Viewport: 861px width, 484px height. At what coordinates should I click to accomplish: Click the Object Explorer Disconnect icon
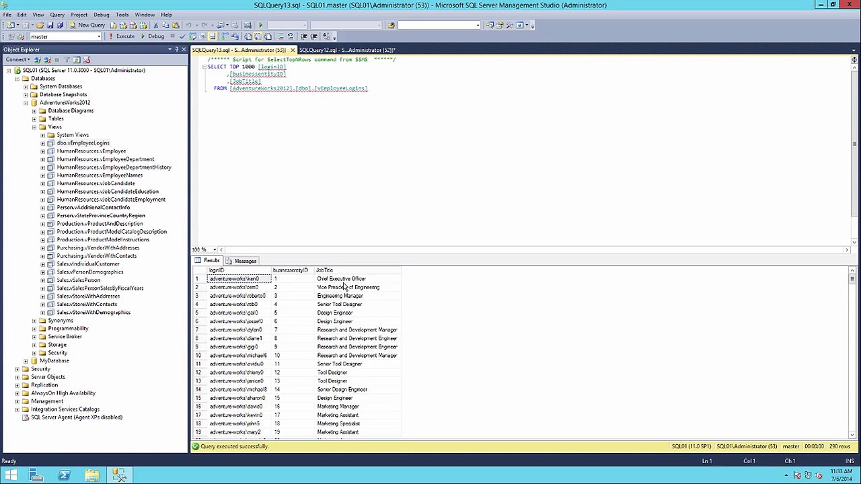click(47, 60)
